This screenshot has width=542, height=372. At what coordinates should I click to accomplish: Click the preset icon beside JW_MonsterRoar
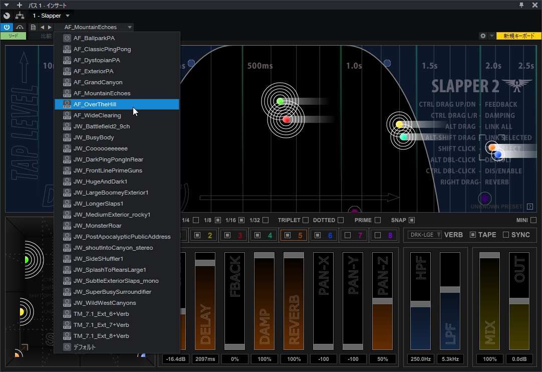tap(67, 226)
